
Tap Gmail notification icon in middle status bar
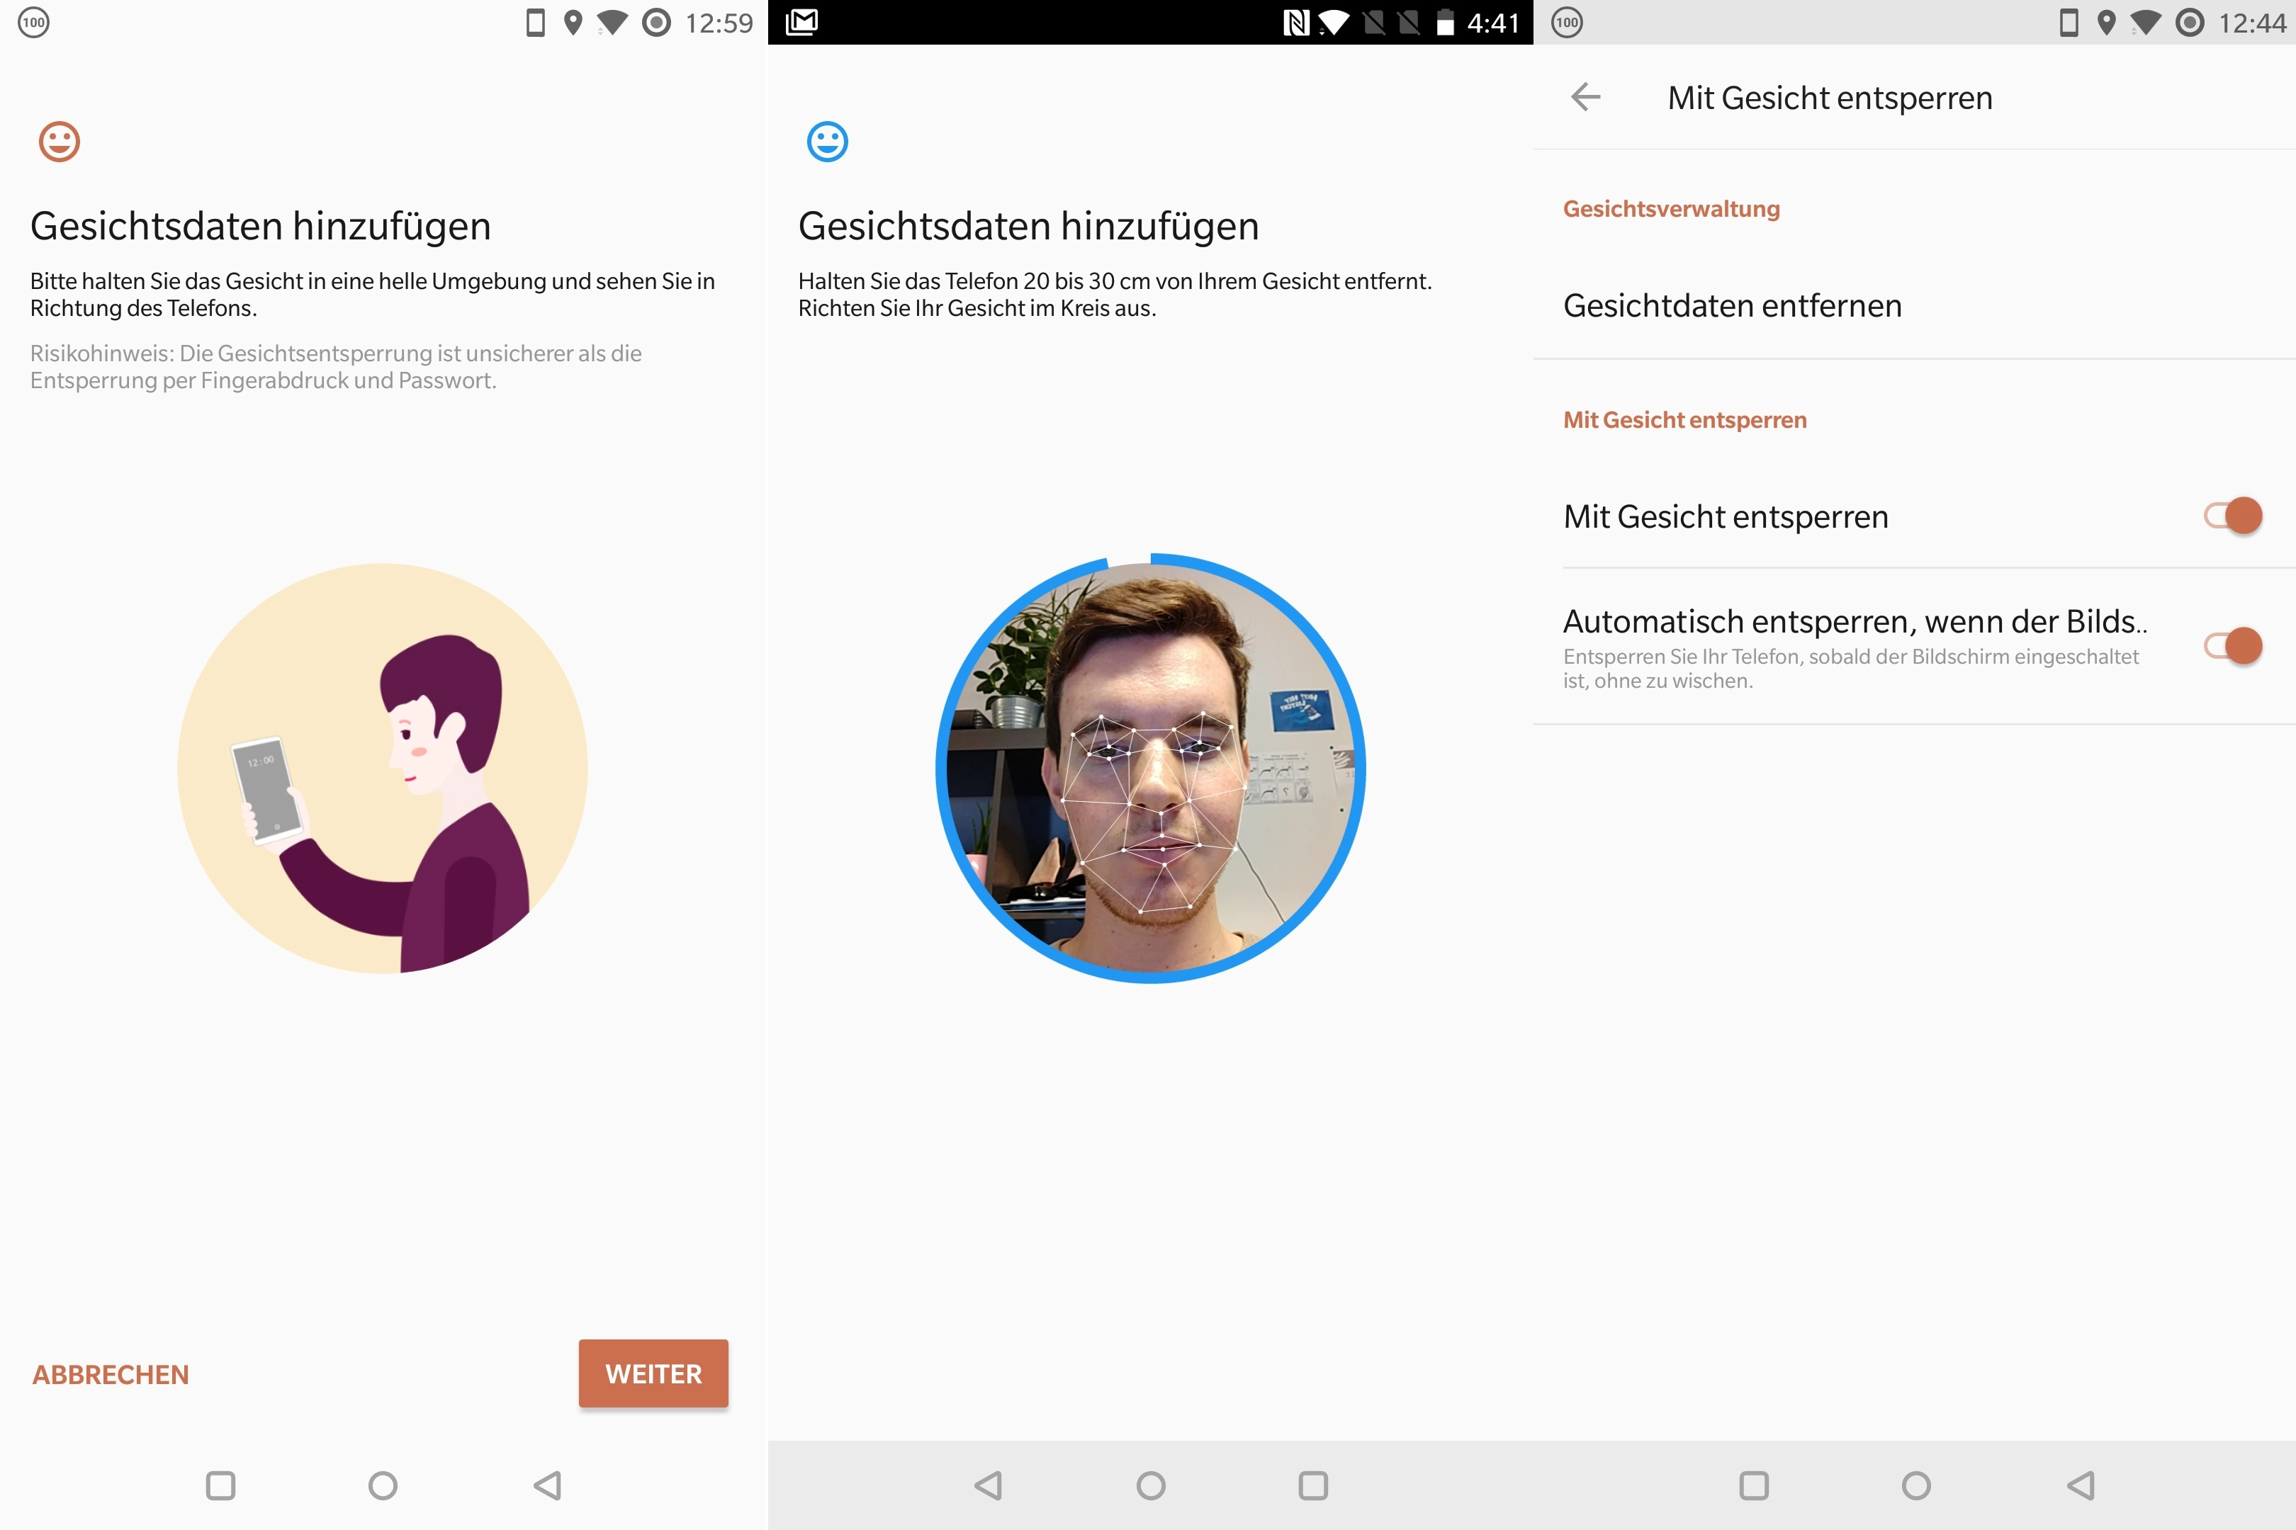click(801, 21)
